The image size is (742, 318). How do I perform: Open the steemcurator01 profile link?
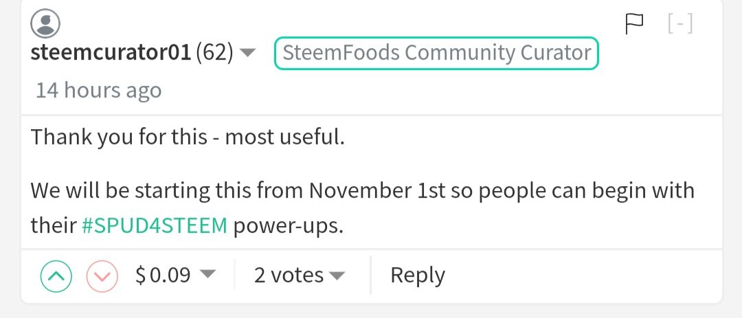111,52
